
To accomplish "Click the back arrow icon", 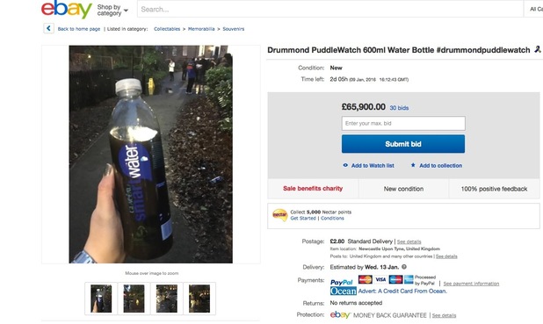I will point(48,28).
